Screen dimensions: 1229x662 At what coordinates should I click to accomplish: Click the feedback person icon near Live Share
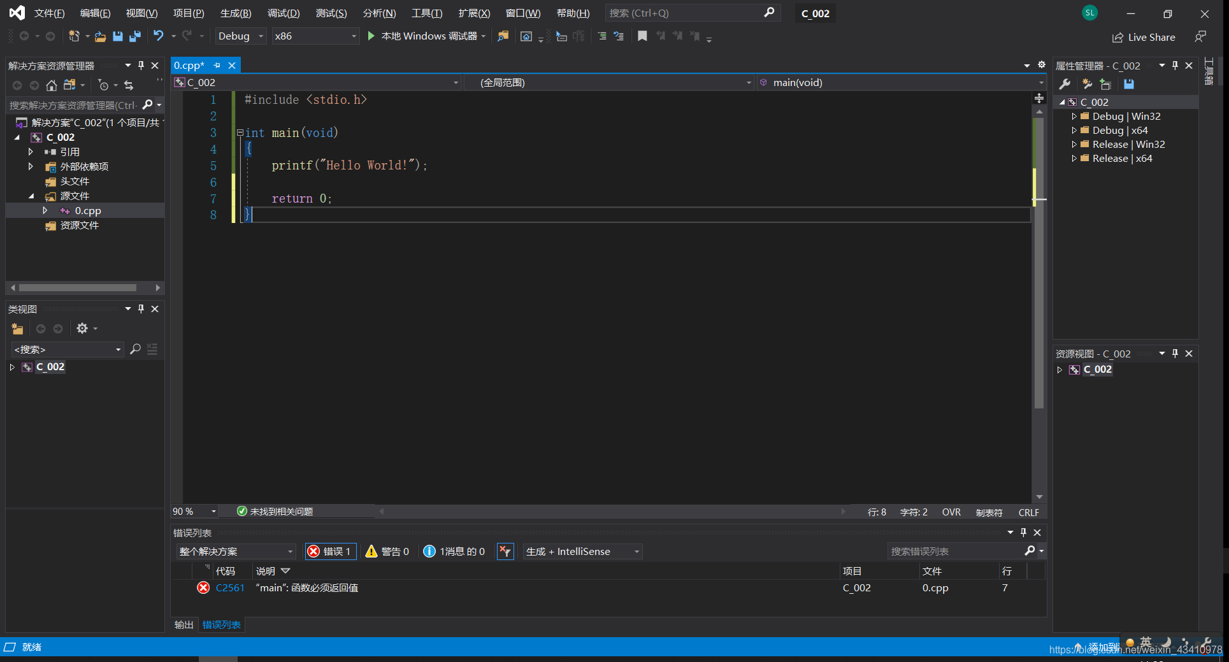(1200, 37)
